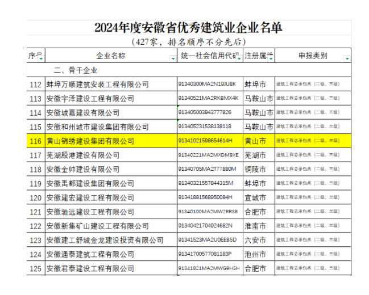Select the title cell 2024年度安徽省优秀建筑业企业名单
This screenshot has width=369, height=295.
(x=188, y=28)
